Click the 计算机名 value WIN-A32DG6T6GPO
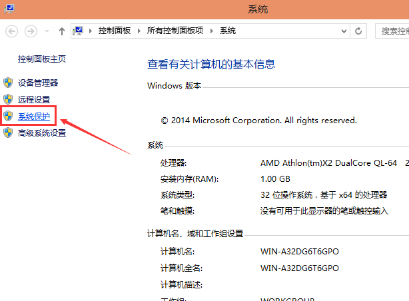This screenshot has width=409, height=301. (x=300, y=252)
